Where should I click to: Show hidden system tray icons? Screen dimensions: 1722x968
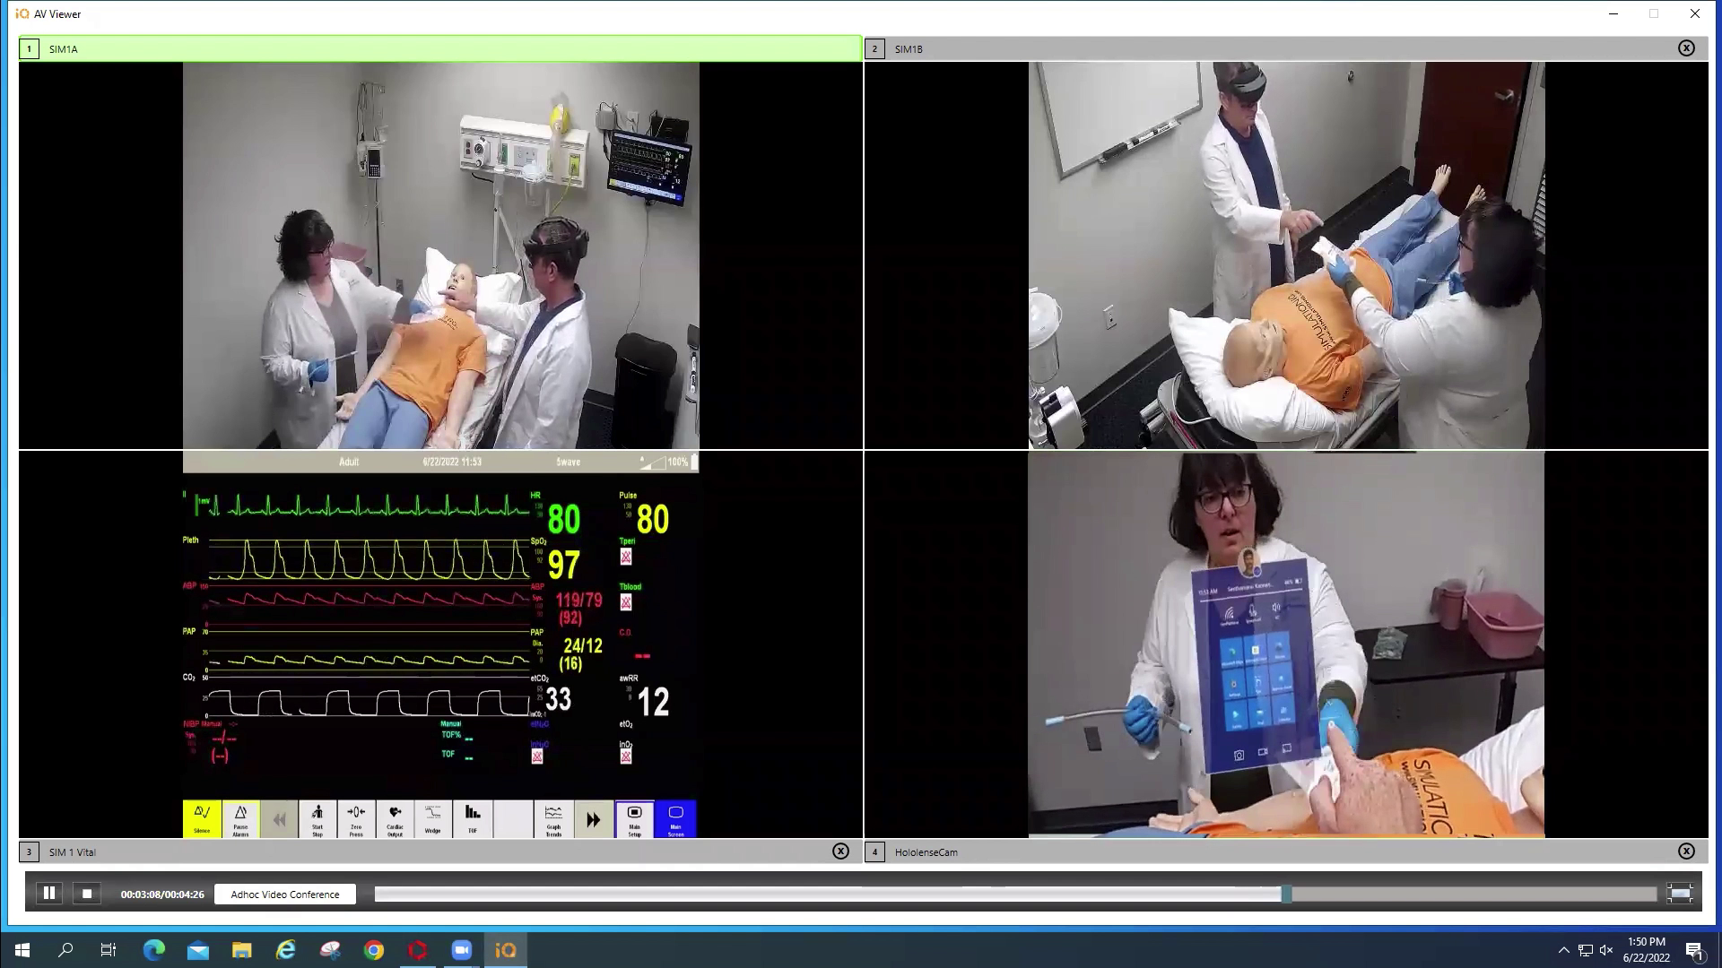[x=1563, y=950]
